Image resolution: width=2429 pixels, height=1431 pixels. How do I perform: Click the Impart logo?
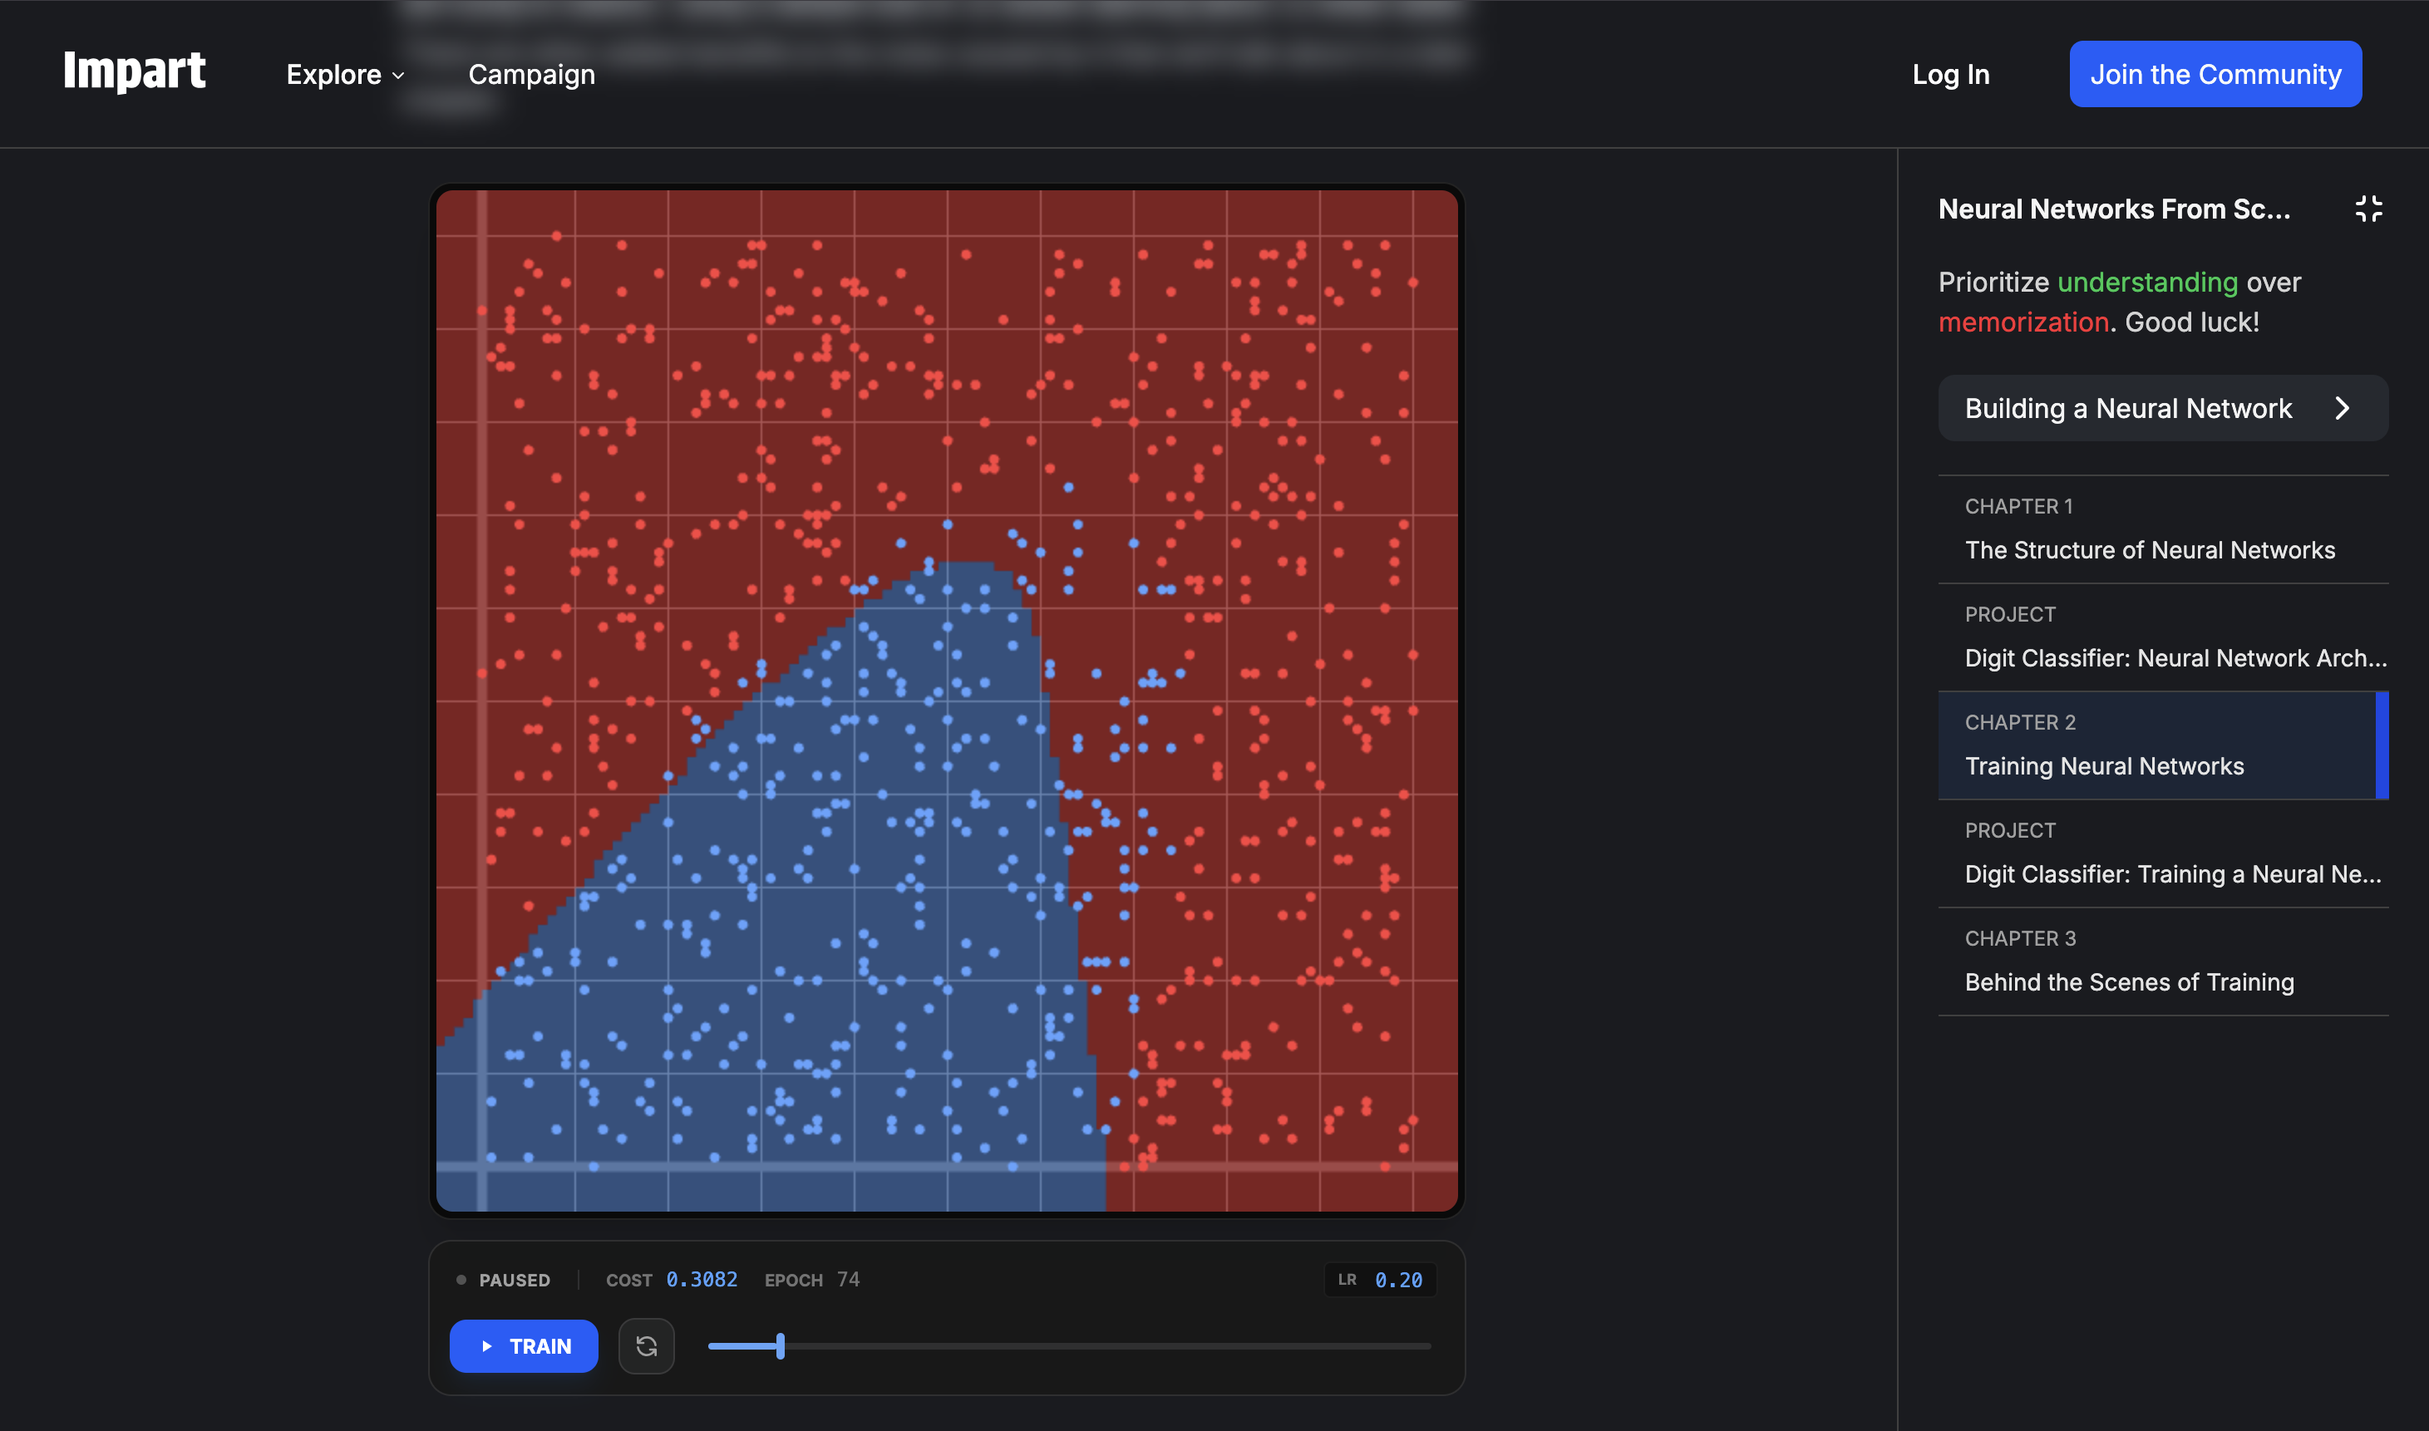point(134,72)
